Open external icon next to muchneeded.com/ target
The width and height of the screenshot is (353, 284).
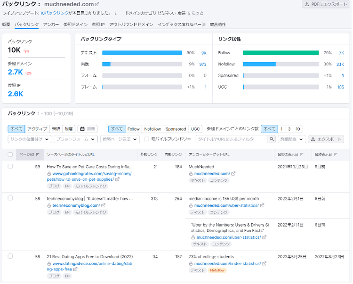click(x=233, y=174)
